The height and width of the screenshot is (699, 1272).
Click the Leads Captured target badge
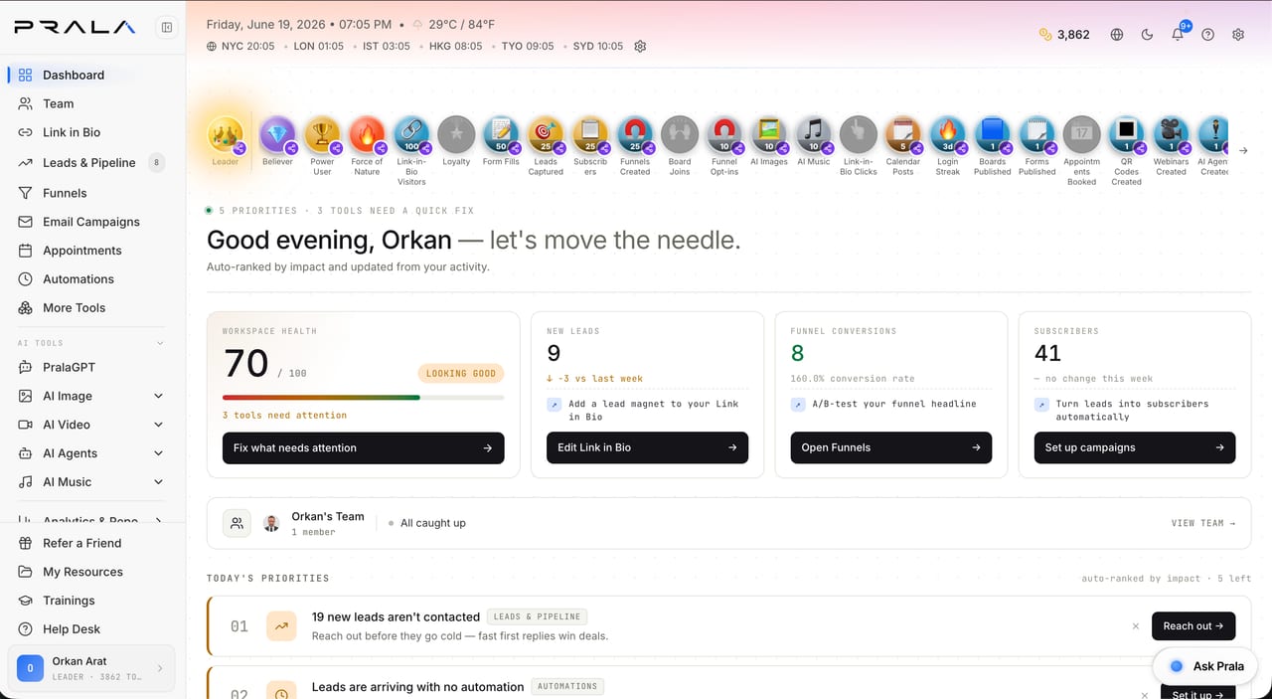pyautogui.click(x=546, y=134)
